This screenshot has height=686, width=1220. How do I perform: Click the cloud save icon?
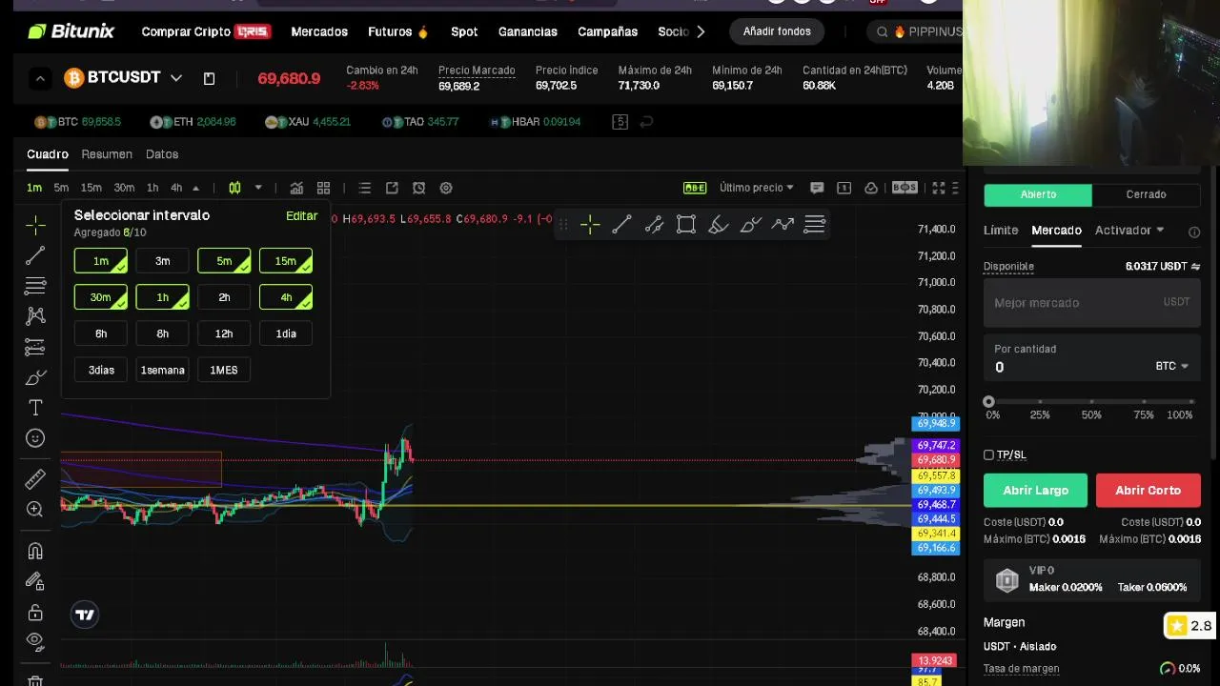tap(870, 188)
